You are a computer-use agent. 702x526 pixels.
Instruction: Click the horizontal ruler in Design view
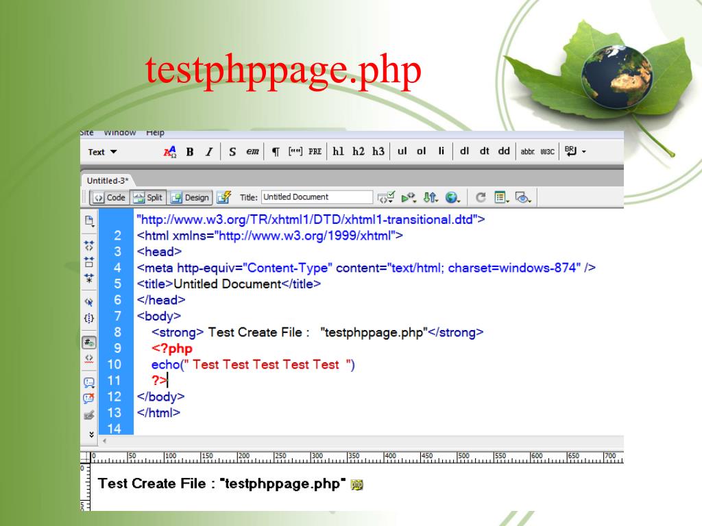click(357, 457)
